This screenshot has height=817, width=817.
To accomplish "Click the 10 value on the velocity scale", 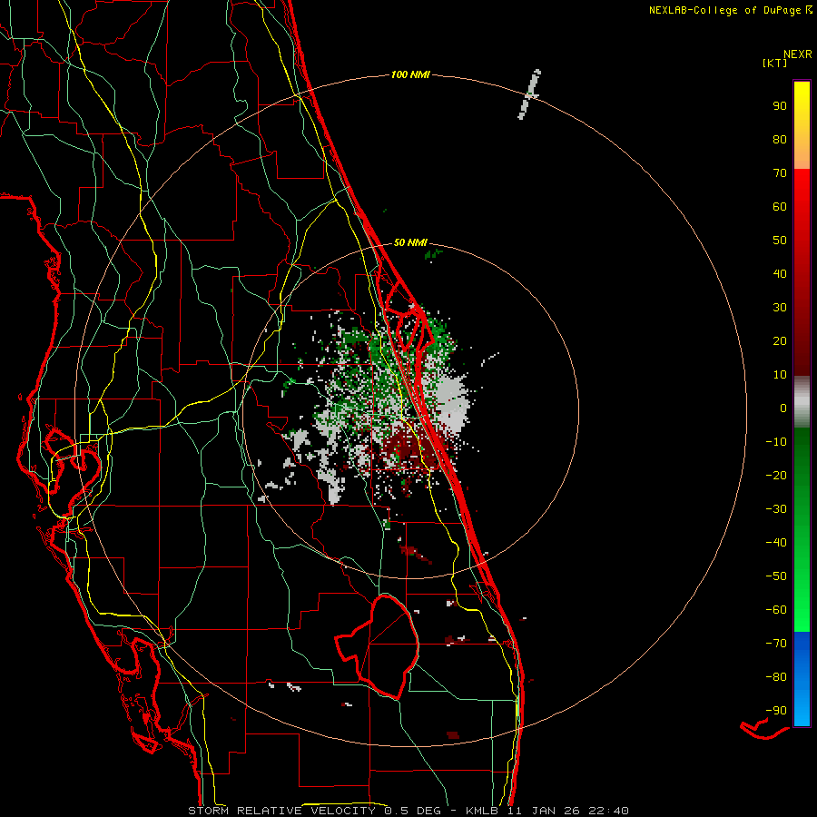I will point(780,375).
